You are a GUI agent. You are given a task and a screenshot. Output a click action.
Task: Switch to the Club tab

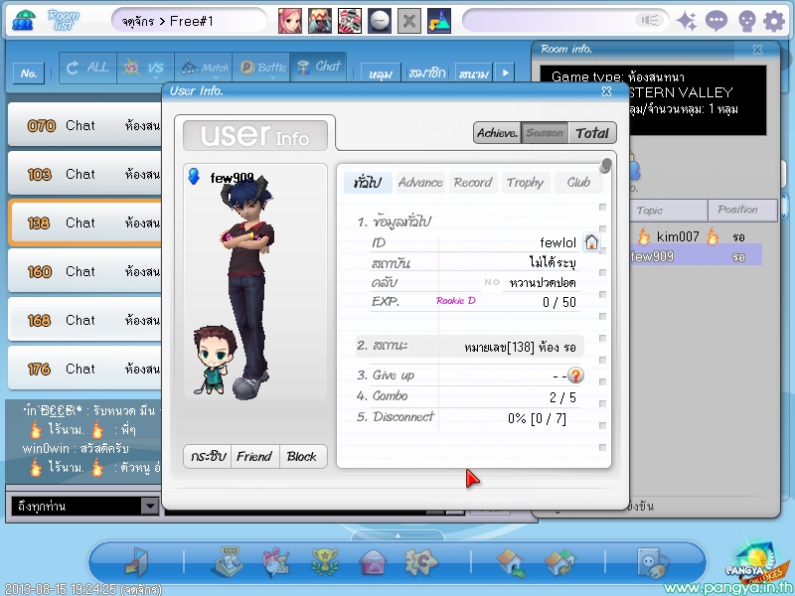[578, 183]
